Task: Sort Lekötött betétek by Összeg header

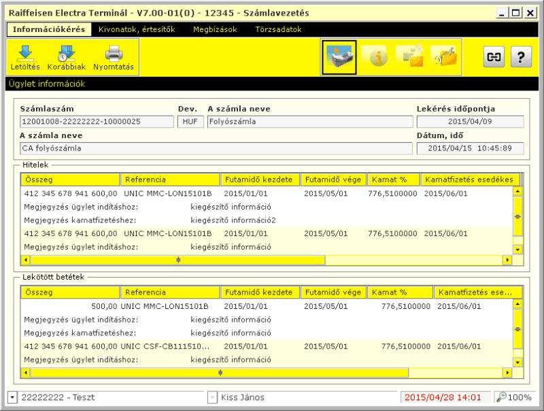Action: [x=70, y=293]
